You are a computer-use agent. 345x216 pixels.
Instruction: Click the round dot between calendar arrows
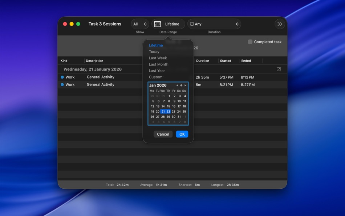pos(181,85)
